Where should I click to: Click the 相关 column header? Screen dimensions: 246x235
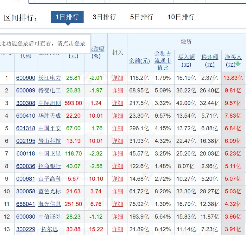pyautogui.click(x=117, y=52)
